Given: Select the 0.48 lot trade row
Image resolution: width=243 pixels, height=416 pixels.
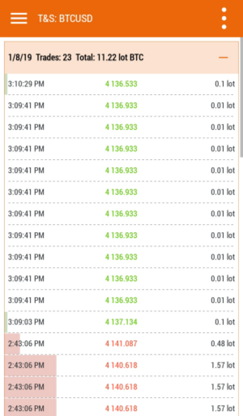Looking at the screenshot, I should click(x=122, y=343).
